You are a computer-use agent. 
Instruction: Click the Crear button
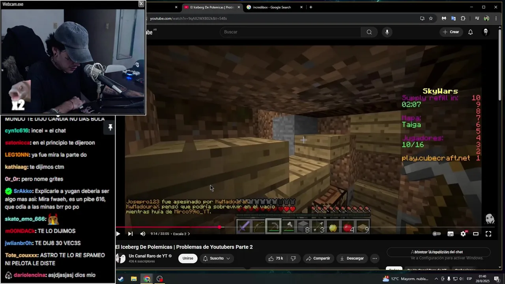[x=451, y=32]
